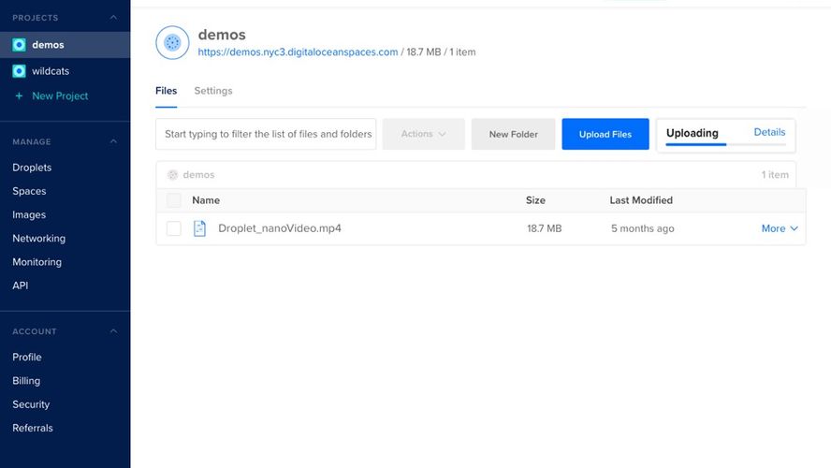Click the demos Space avatar in header
Image resolution: width=831 pixels, height=468 pixels.
coord(172,42)
